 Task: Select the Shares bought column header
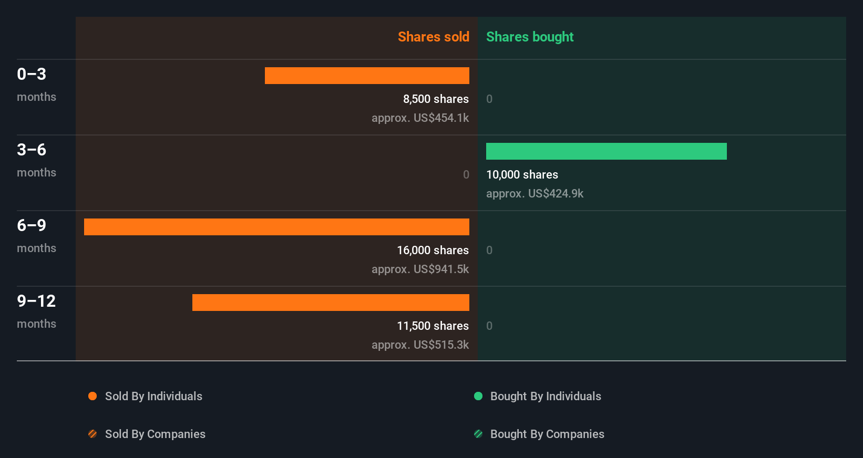tap(530, 37)
